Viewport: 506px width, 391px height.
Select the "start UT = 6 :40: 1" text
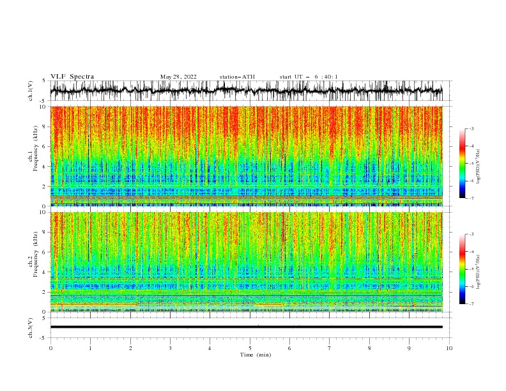[x=309, y=77]
